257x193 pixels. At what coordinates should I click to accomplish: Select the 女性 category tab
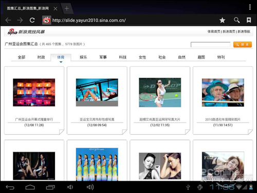click(142, 57)
